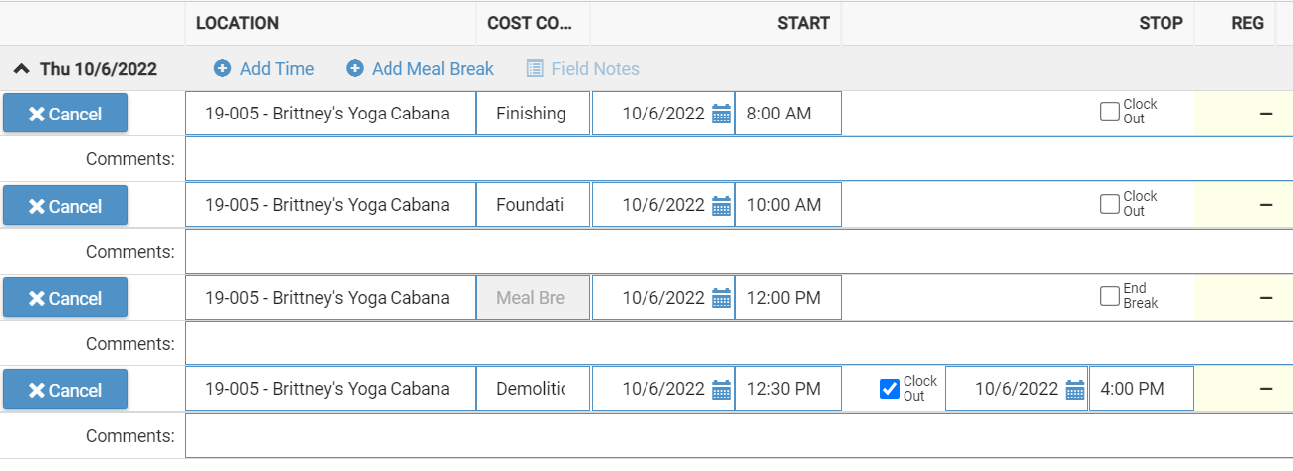Sort by the LOCATION column header

click(237, 23)
